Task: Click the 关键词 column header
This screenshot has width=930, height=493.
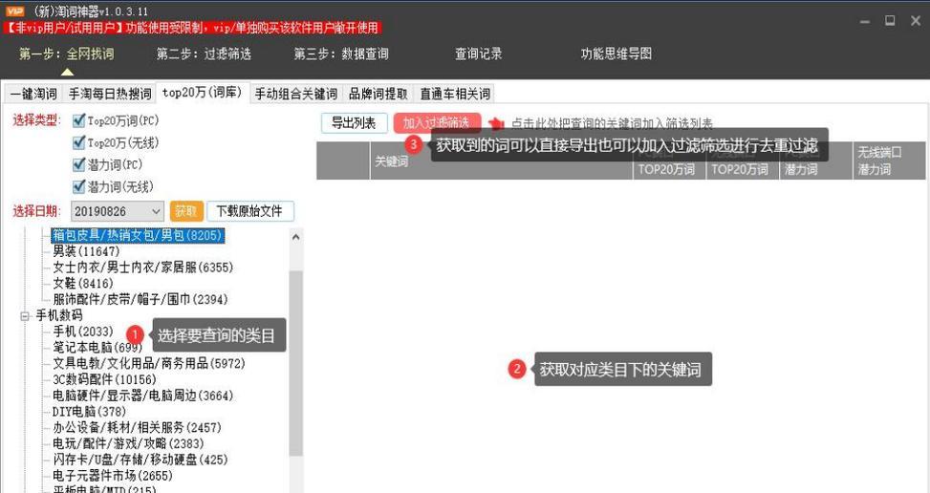Action: (x=502, y=161)
